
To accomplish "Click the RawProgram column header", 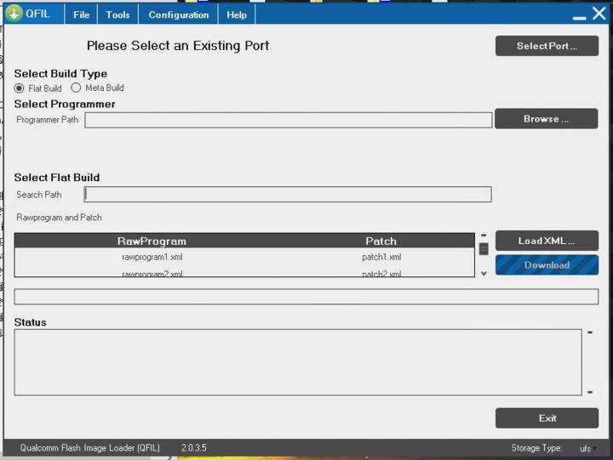I will 152,241.
